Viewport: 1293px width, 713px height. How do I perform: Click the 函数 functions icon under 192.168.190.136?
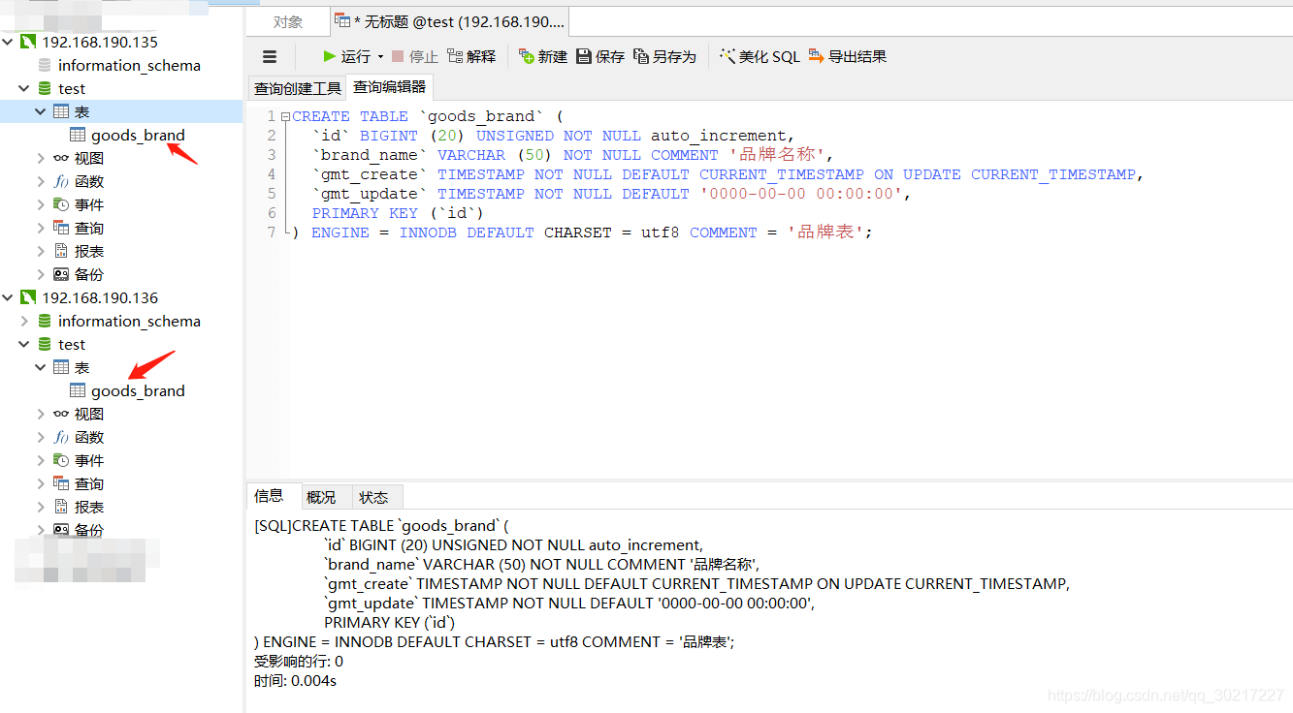tap(61, 438)
